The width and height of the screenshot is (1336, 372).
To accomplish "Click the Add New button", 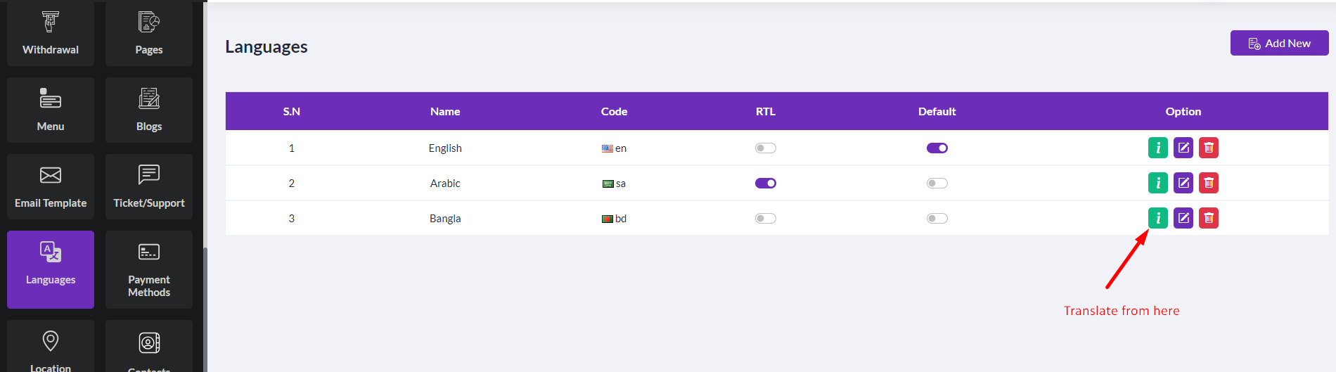I will tap(1279, 43).
